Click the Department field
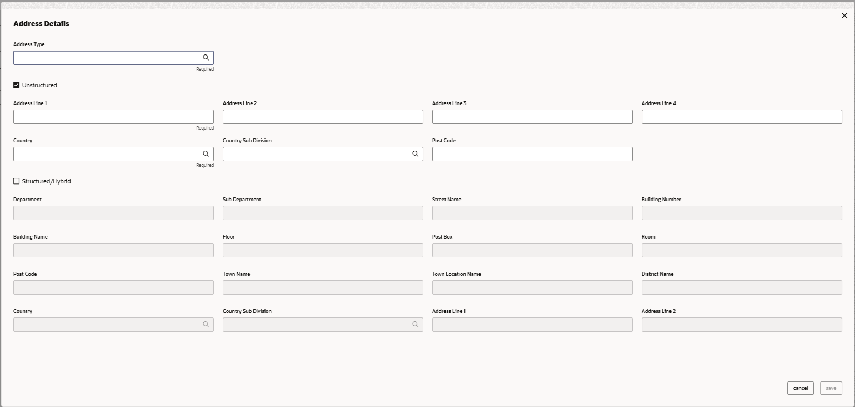The height and width of the screenshot is (407, 855). point(113,213)
